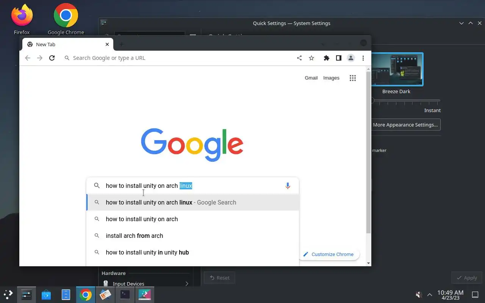Adjust animation speed slider in System Settings
The image size is (485, 303).
coord(405,100)
